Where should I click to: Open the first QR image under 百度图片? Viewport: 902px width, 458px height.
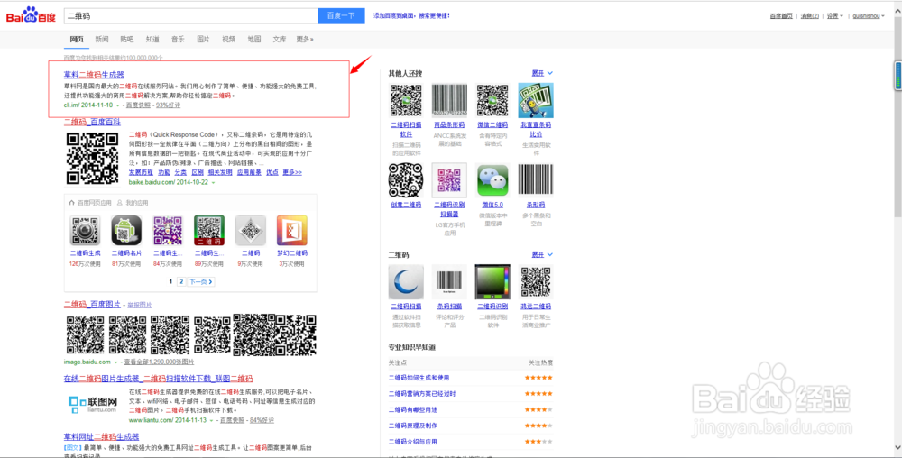tap(85, 334)
